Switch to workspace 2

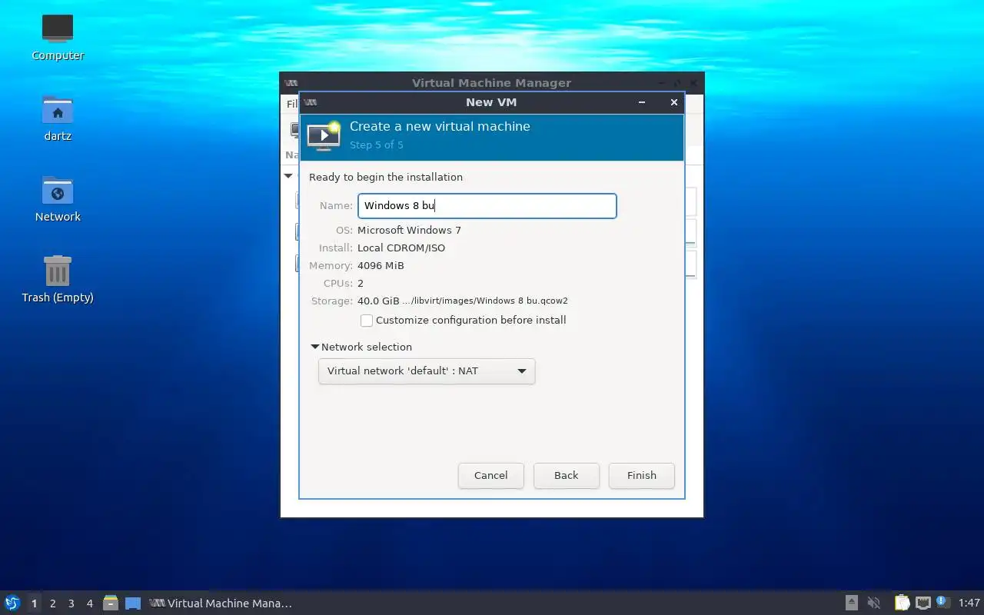point(52,603)
